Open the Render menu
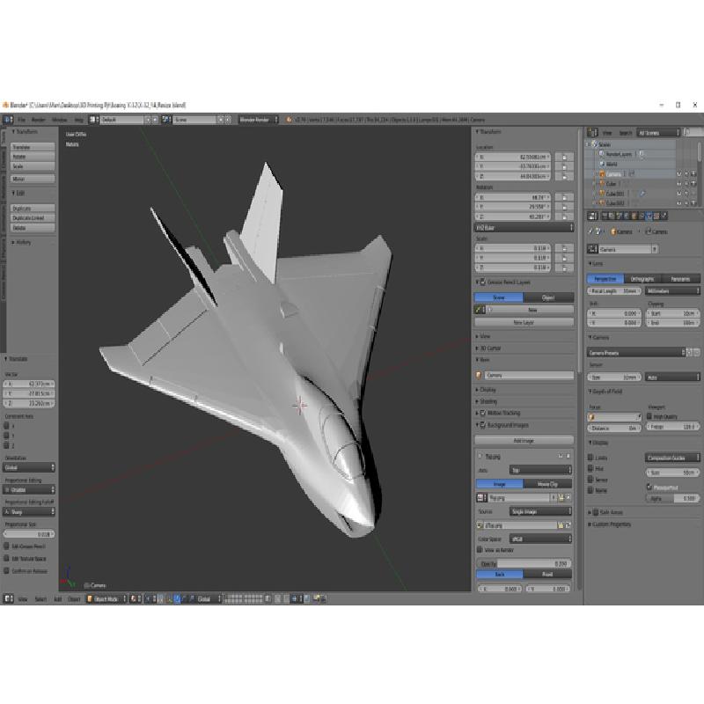 38,120
